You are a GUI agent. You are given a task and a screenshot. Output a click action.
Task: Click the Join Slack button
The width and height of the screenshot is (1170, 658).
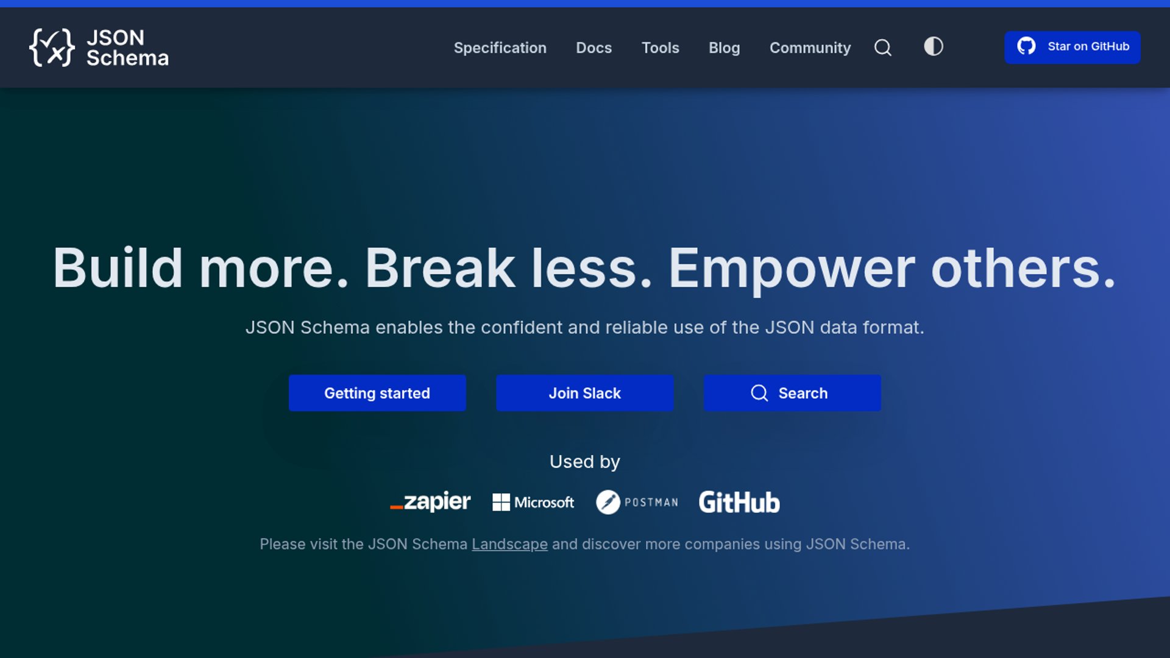coord(585,393)
